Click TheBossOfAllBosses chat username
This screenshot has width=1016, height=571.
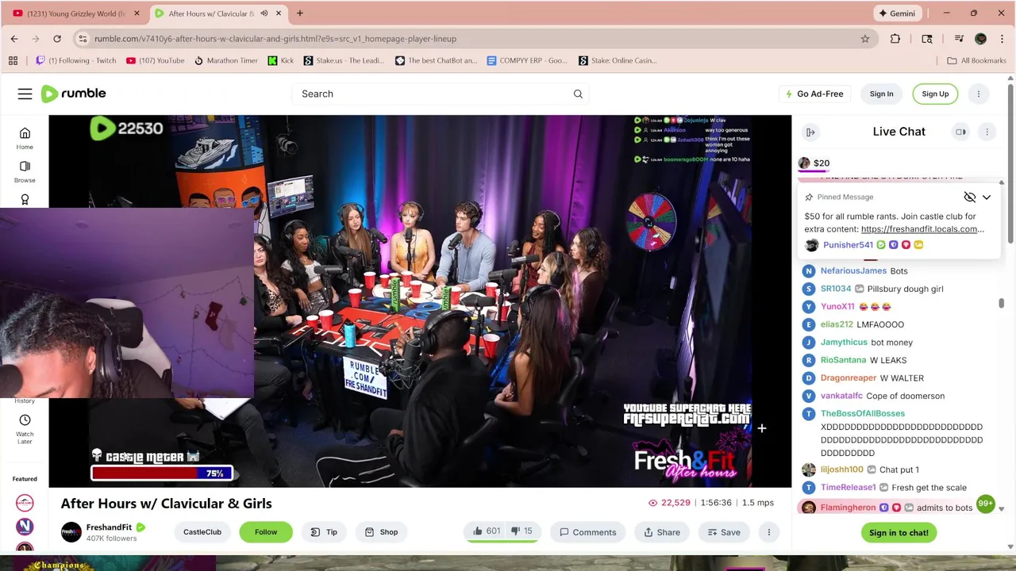pos(862,413)
